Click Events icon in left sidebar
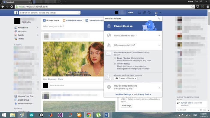The image size is (210, 118). coord(16,35)
